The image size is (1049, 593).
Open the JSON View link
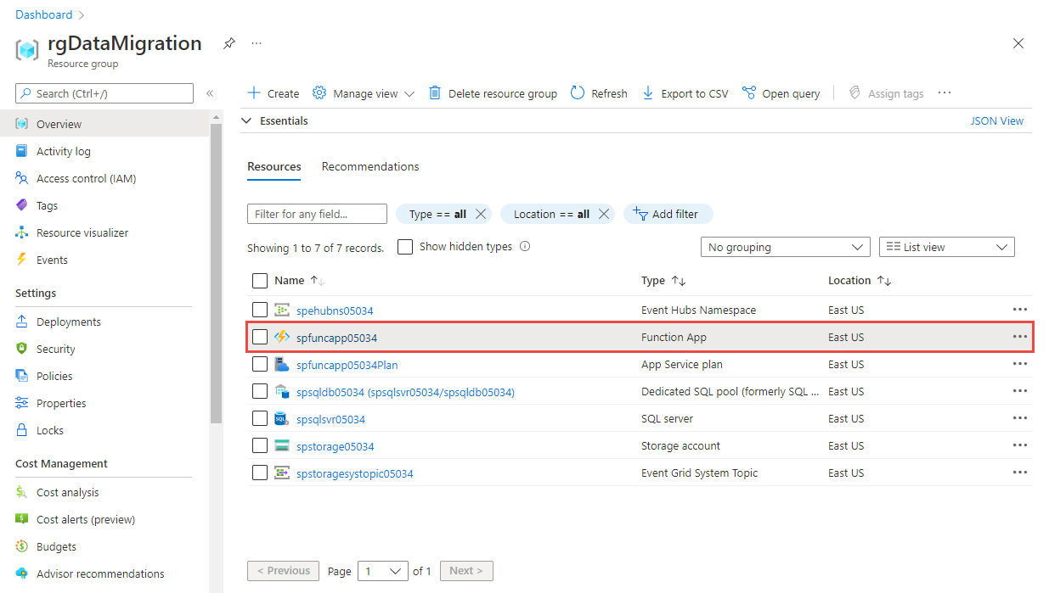tap(996, 121)
